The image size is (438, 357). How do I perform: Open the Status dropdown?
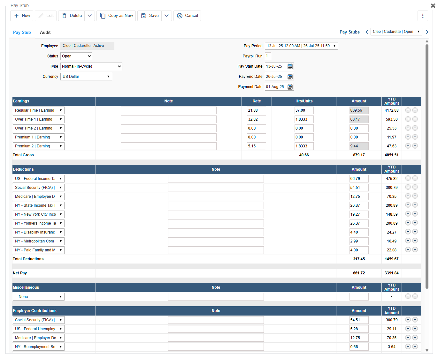pyautogui.click(x=76, y=56)
